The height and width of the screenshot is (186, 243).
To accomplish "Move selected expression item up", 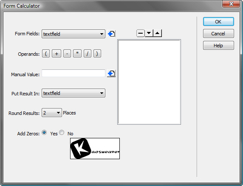I will click(158, 33).
